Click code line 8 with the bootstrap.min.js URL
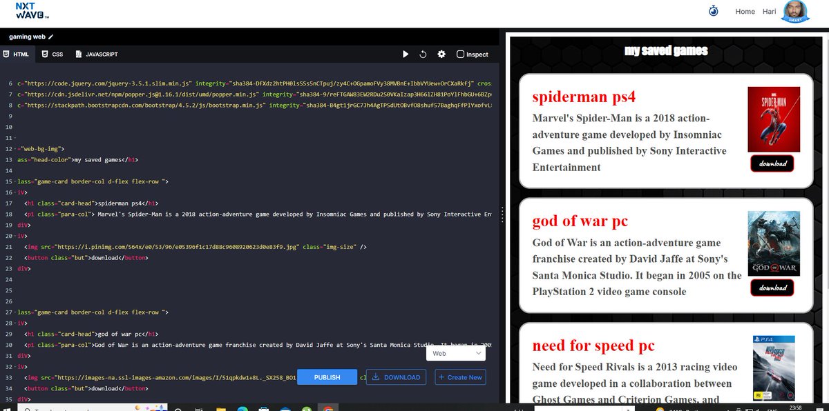This screenshot has height=411, width=829. pos(254,105)
